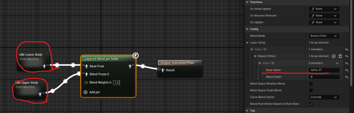Click the Blend Depth value field
The height and width of the screenshot is (113, 354).
point(324,77)
